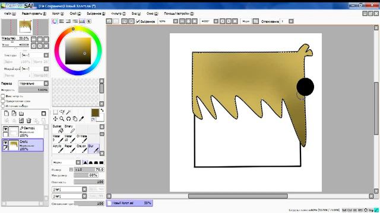This screenshot has height=213, width=380.
Task: Open the rotation angle dropdown in toolbar
Action: pyautogui.click(x=216, y=21)
